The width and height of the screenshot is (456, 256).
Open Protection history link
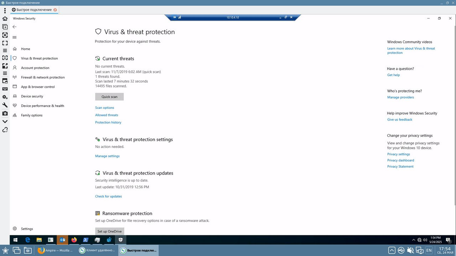point(108,122)
